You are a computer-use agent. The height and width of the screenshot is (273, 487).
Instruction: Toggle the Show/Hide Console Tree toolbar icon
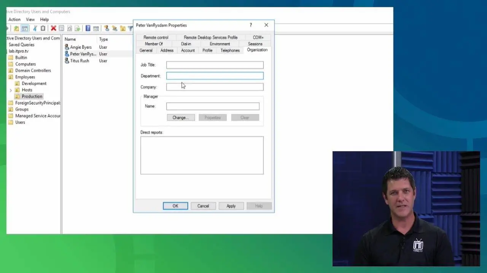click(x=24, y=29)
